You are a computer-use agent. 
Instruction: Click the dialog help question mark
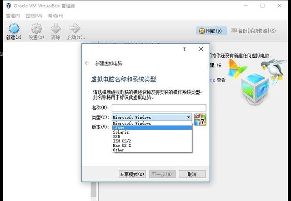(184, 49)
